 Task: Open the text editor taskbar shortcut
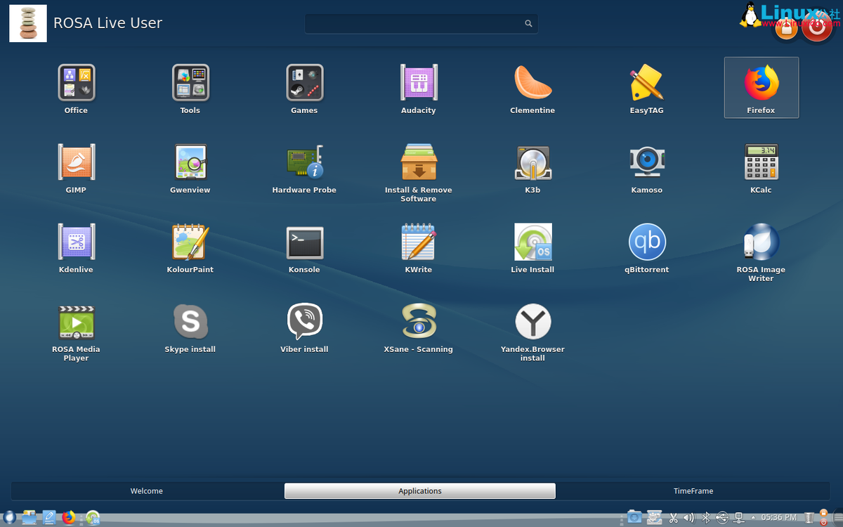(x=49, y=518)
